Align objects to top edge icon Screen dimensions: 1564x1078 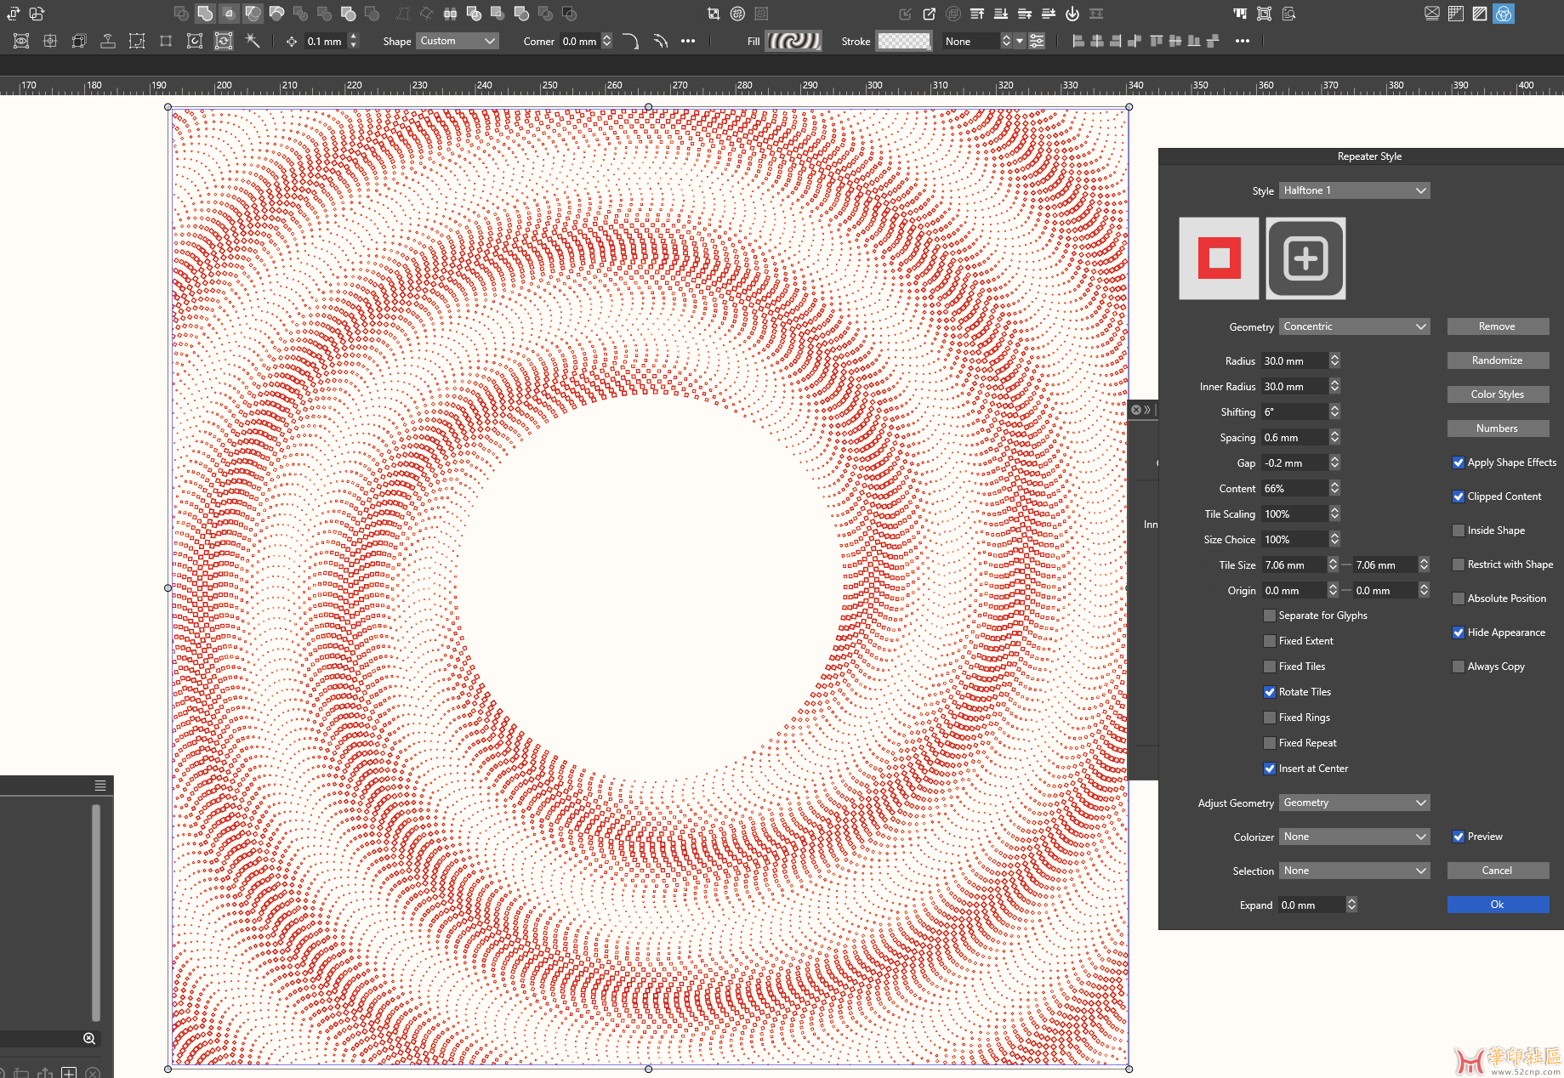pyautogui.click(x=1156, y=41)
